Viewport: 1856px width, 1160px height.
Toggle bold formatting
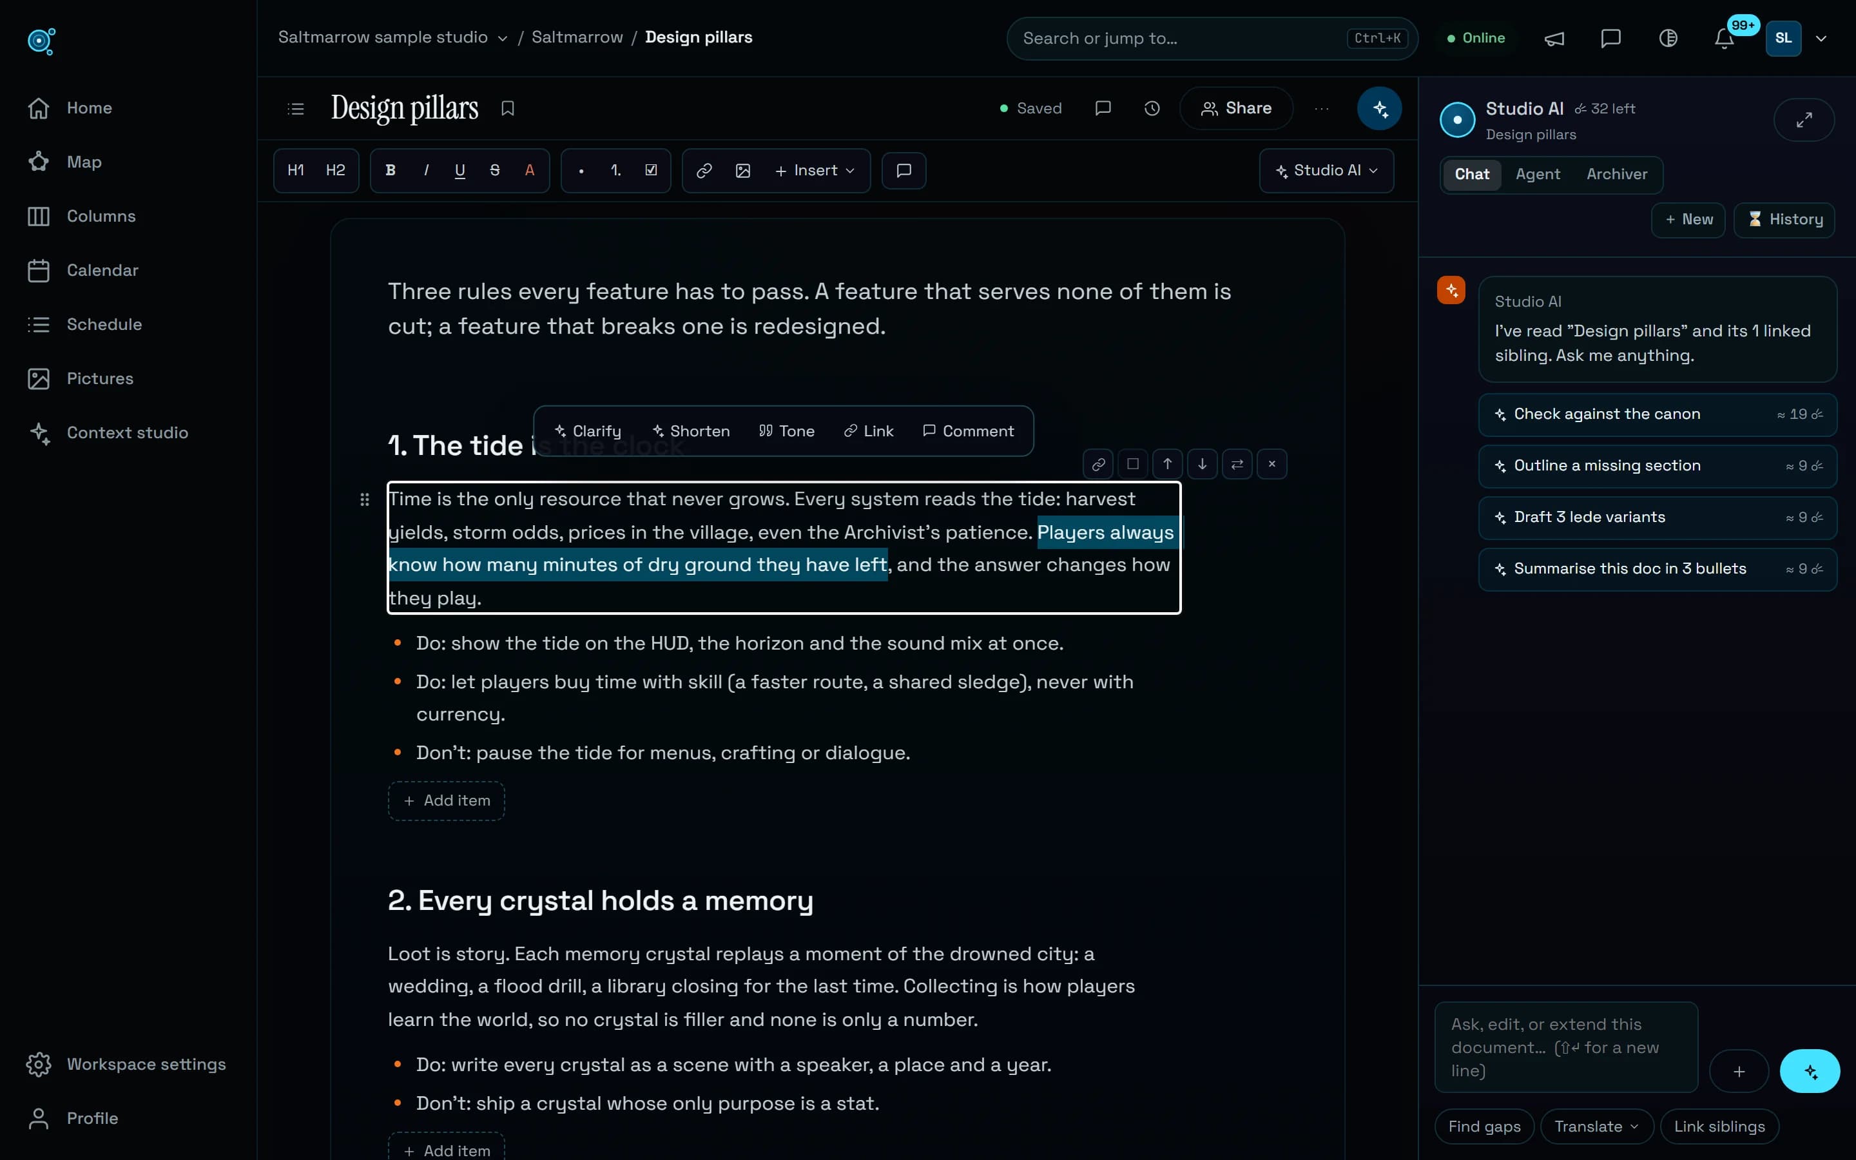tap(391, 170)
